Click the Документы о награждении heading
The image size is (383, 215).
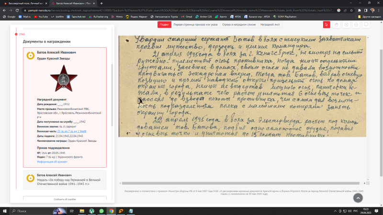pos(46,42)
